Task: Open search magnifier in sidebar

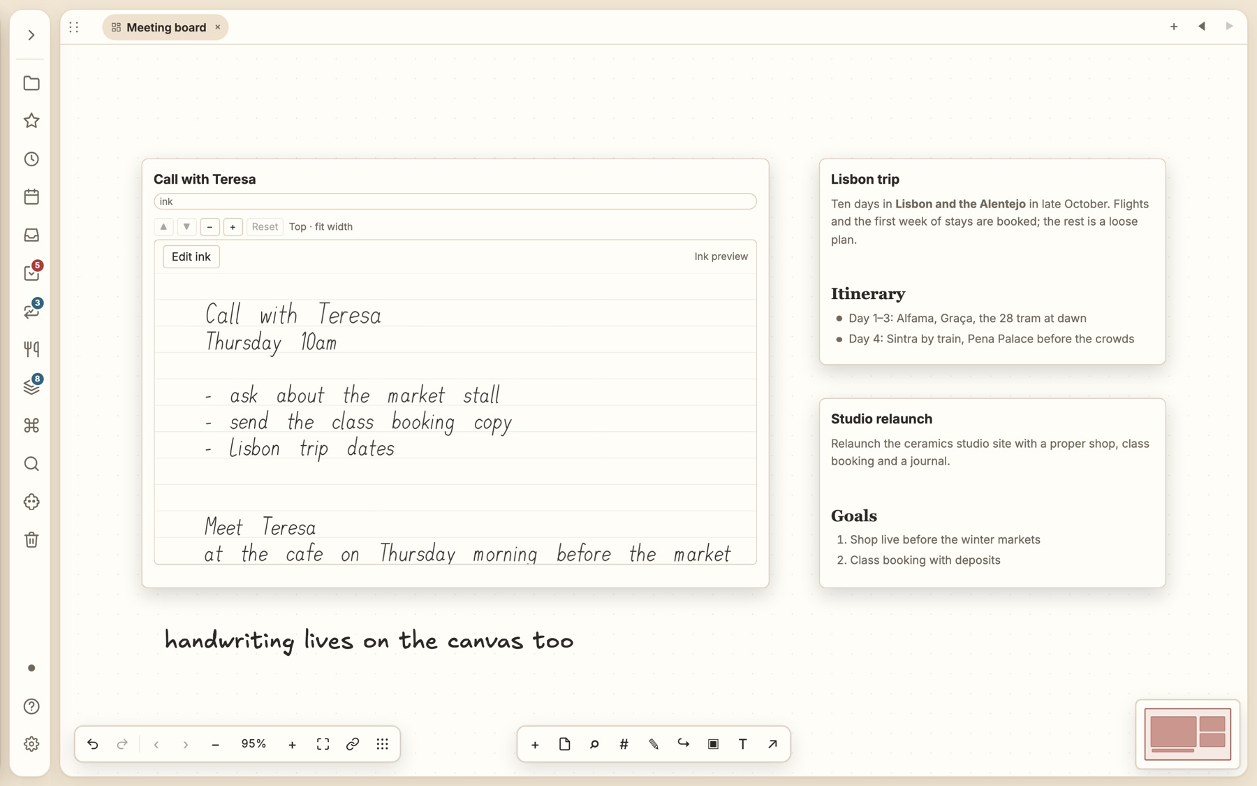Action: (x=31, y=464)
